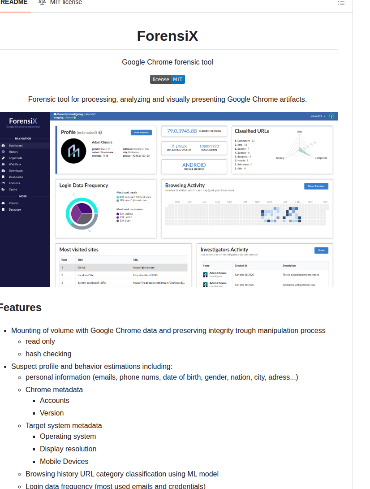Click the help question-mark icon beside Profile
370x489 pixels.
coord(100,133)
